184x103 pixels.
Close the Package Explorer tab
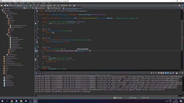tap(12, 8)
